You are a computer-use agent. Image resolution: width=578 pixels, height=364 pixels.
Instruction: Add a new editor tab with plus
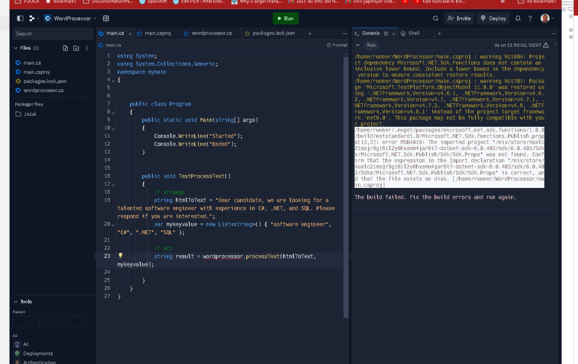[x=310, y=33]
